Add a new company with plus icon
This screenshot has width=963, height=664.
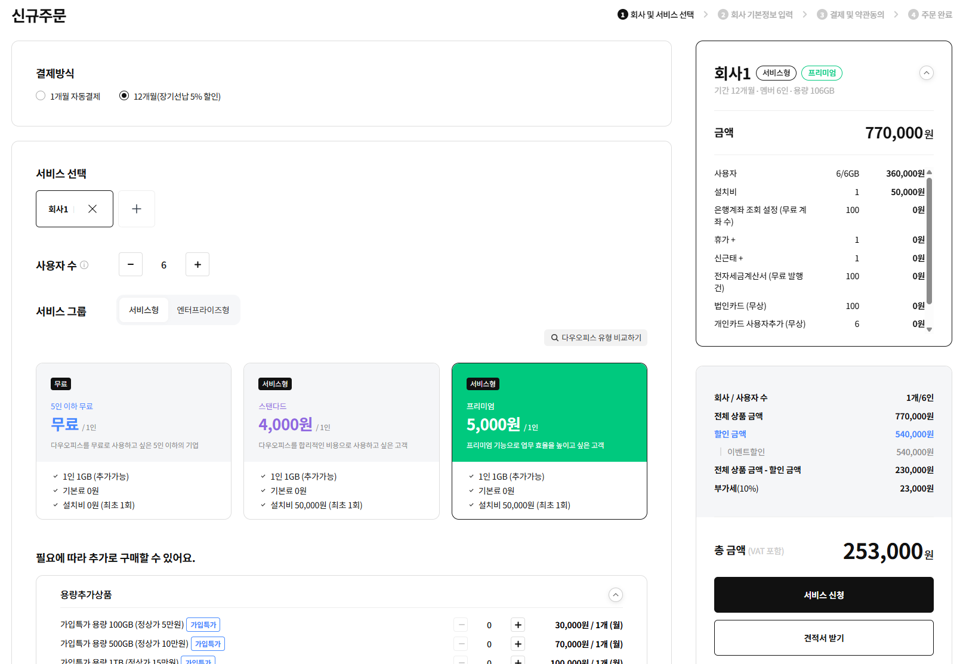point(137,209)
